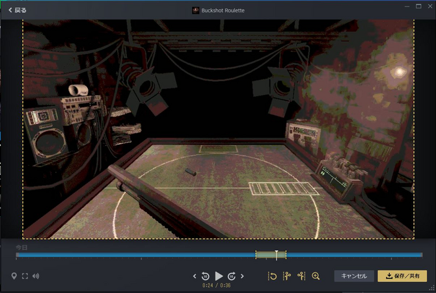Go to next frame arrow
The image size is (436, 293).
242,276
